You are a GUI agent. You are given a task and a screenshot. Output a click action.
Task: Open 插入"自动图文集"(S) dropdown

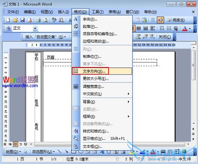46,37
